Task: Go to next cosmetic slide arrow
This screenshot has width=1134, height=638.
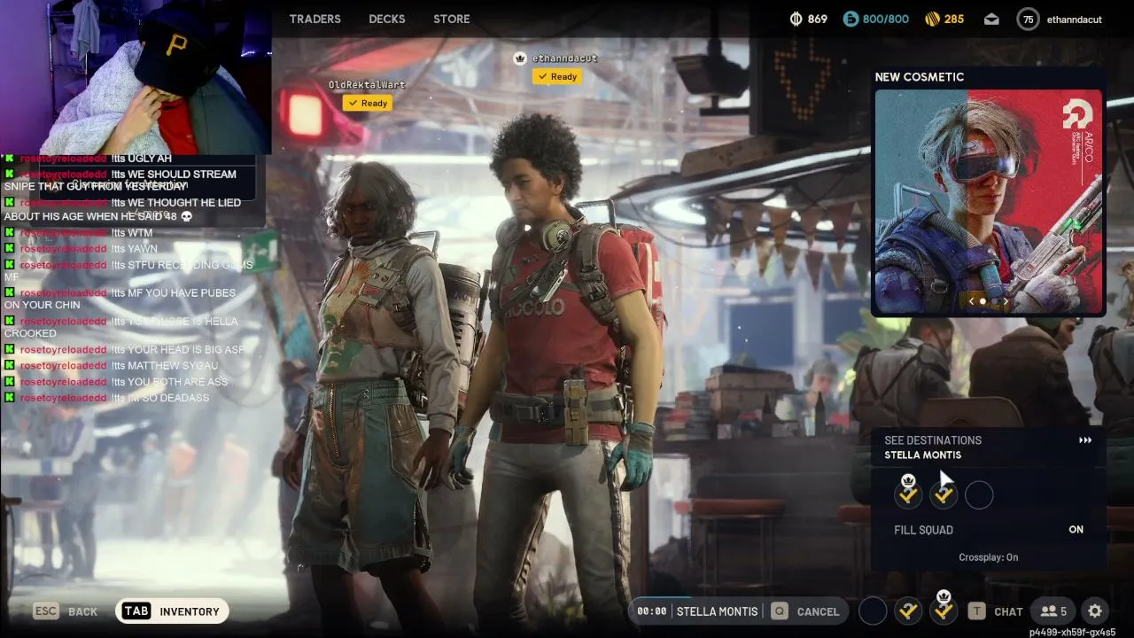Action: tap(1006, 302)
